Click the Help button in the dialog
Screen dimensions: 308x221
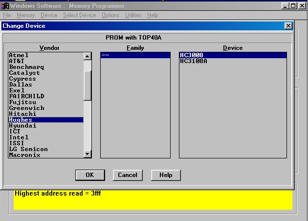pos(166,175)
